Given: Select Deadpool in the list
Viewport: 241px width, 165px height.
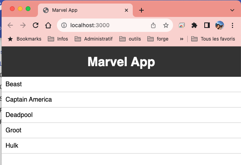Looking at the screenshot, I should click(121, 115).
